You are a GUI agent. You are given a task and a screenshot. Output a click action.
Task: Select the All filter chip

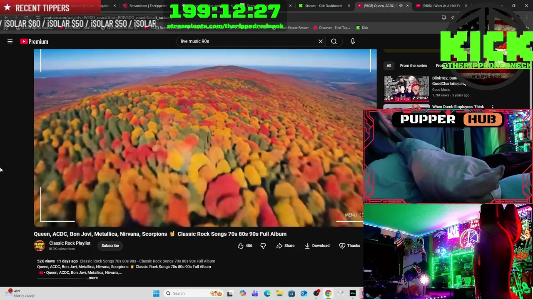click(389, 65)
